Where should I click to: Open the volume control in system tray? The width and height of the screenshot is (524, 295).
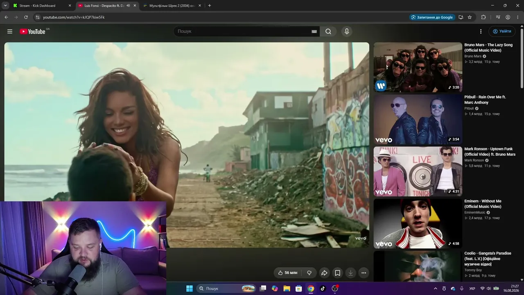tap(488, 288)
